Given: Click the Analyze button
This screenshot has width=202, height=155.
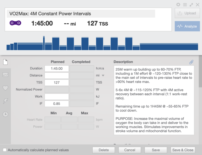Looking at the screenshot, I should [187, 26].
